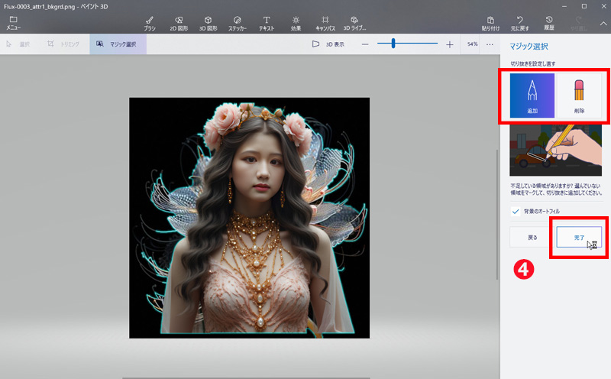The height and width of the screenshot is (379, 611).
Task: Open the 履歴 history panel
Action: tap(549, 24)
